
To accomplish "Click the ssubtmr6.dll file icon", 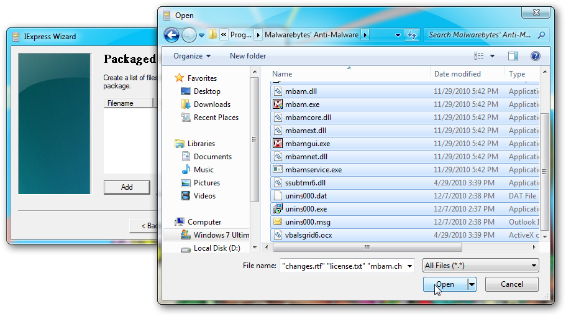I will [x=277, y=183].
